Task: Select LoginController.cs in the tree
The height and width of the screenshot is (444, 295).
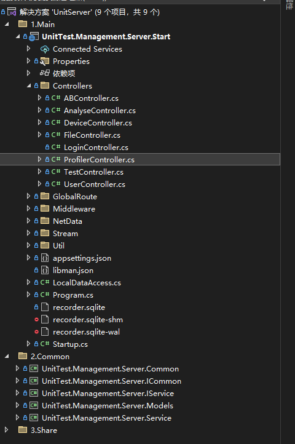Action: tap(96, 147)
